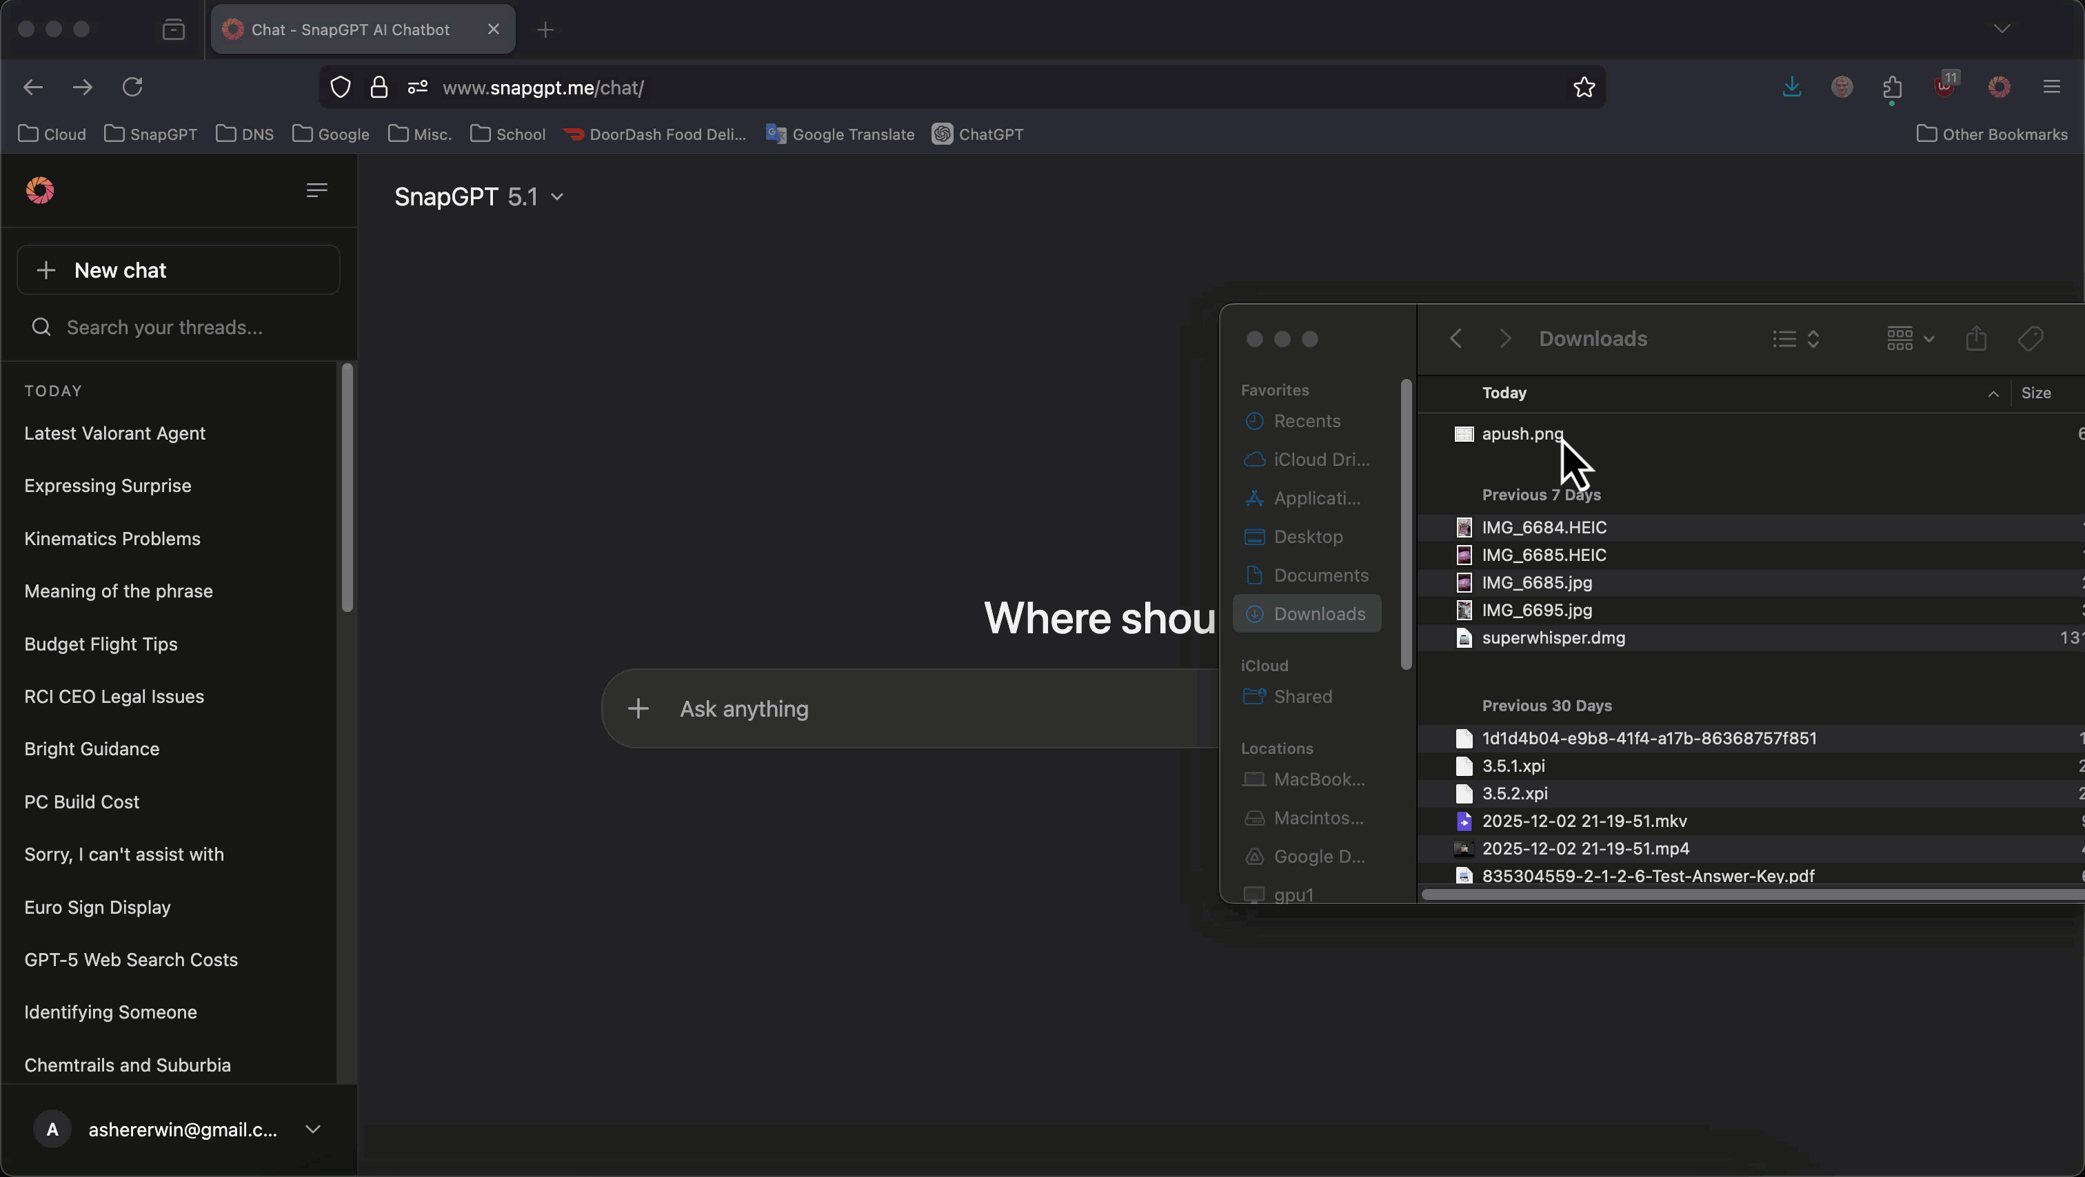Open Other Bookmarks folder

[1992, 134]
